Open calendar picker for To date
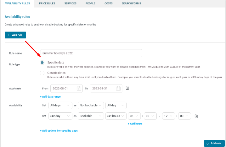The width and height of the screenshot is (226, 147). click(x=118, y=89)
